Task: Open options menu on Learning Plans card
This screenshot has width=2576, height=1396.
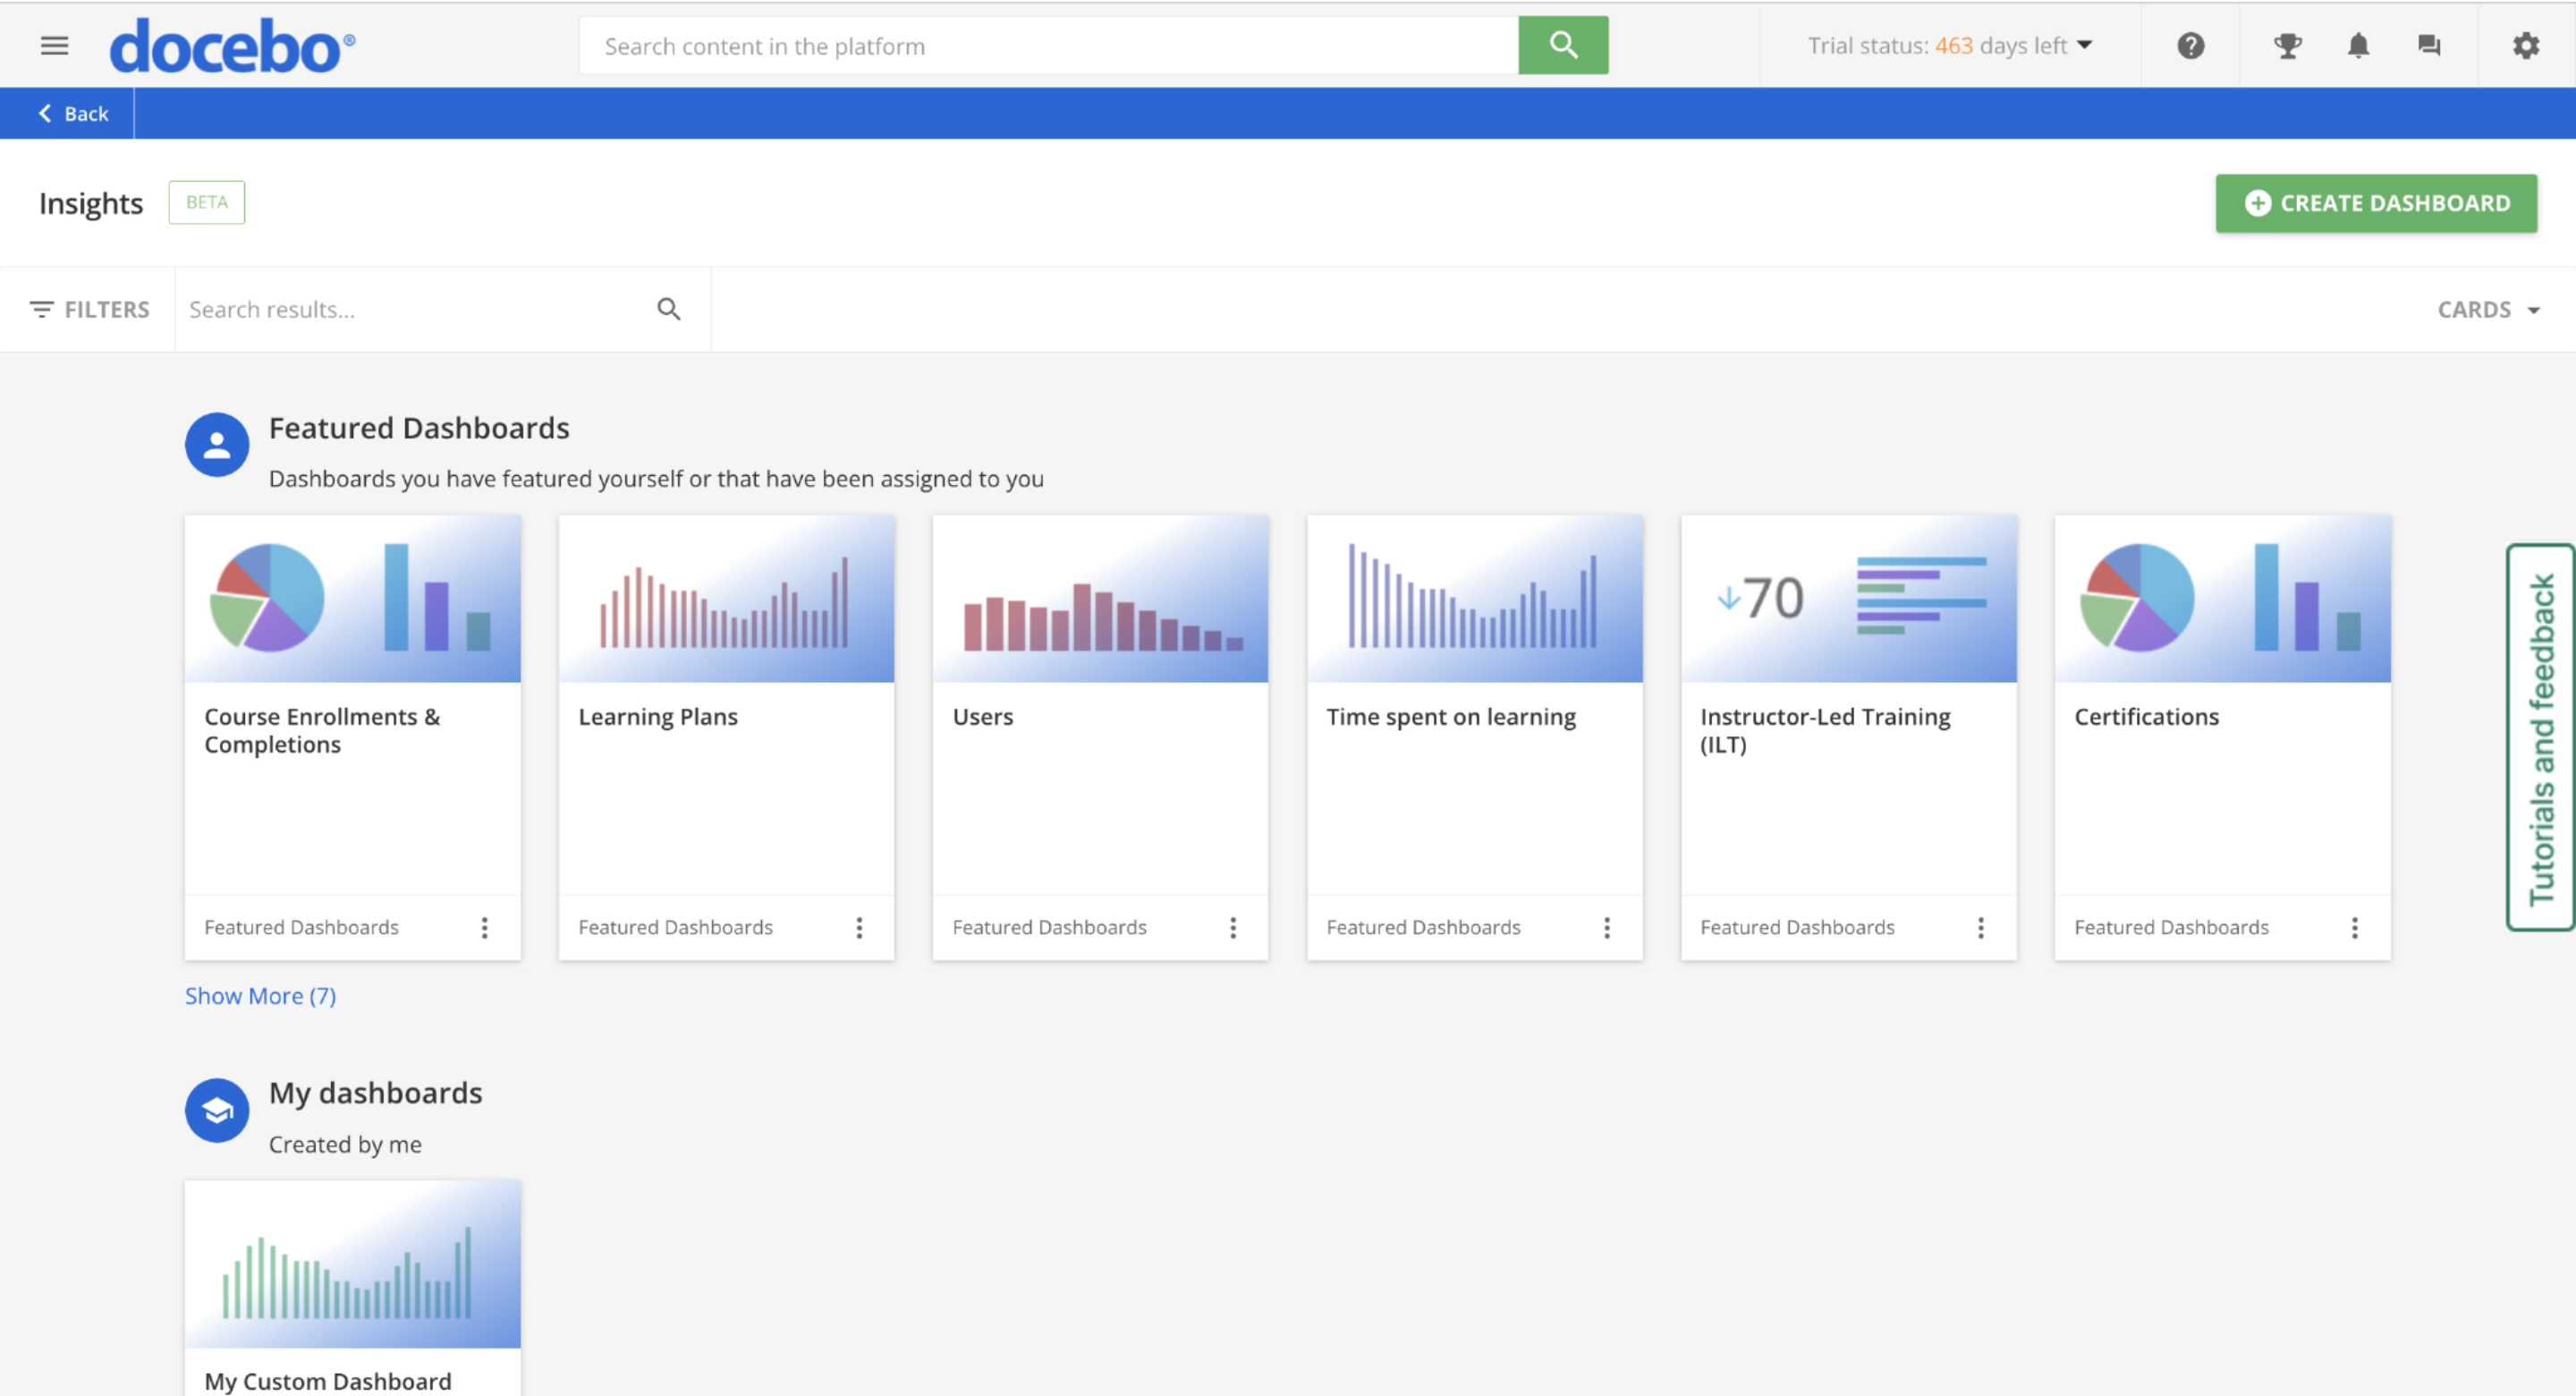Action: click(x=859, y=928)
